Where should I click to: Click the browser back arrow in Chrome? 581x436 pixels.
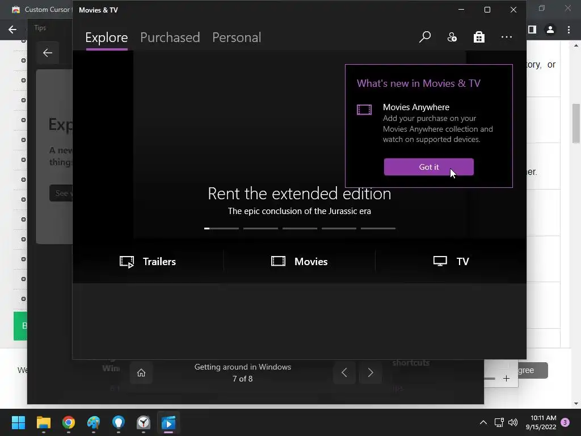coord(12,30)
